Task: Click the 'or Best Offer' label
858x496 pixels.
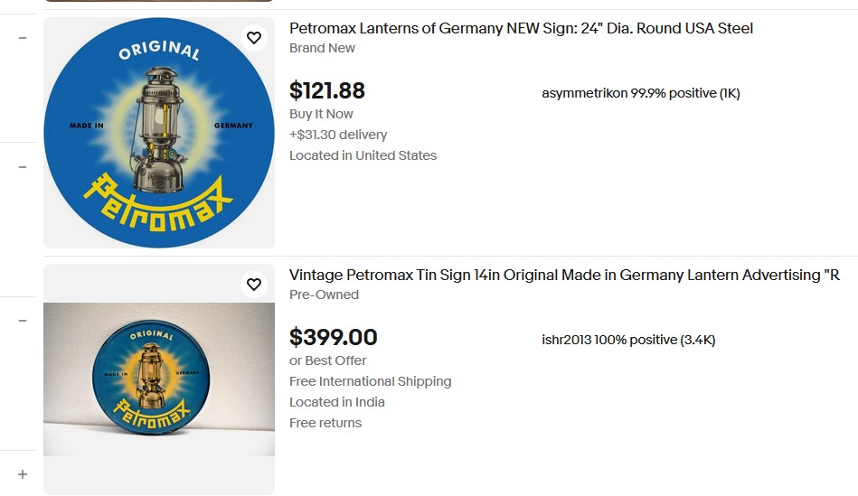Action: coord(327,360)
